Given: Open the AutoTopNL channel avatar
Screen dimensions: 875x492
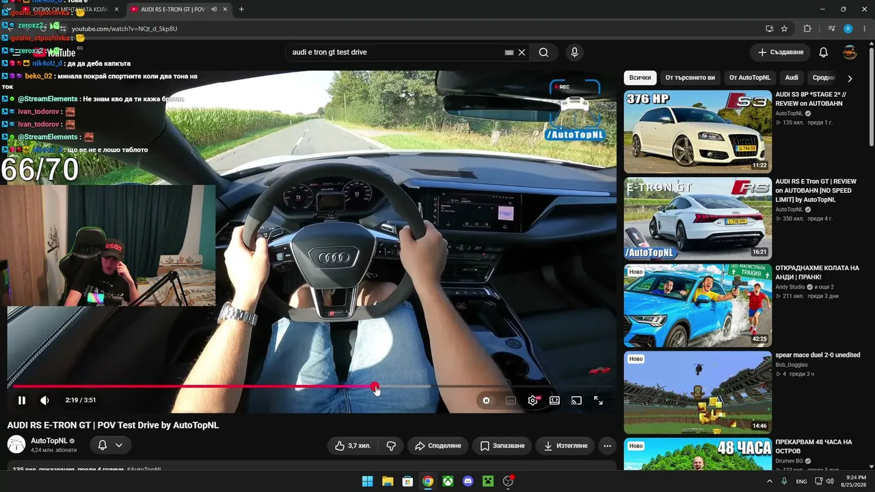Looking at the screenshot, I should point(16,445).
